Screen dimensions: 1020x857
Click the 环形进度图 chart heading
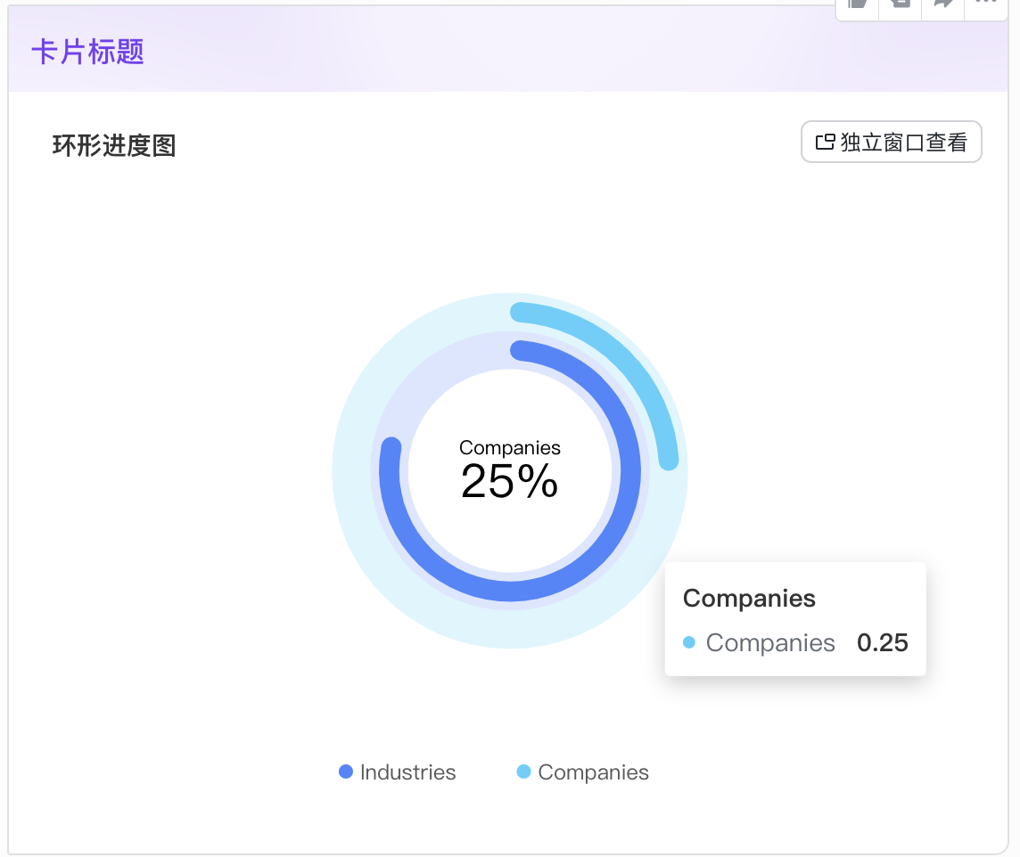[114, 145]
